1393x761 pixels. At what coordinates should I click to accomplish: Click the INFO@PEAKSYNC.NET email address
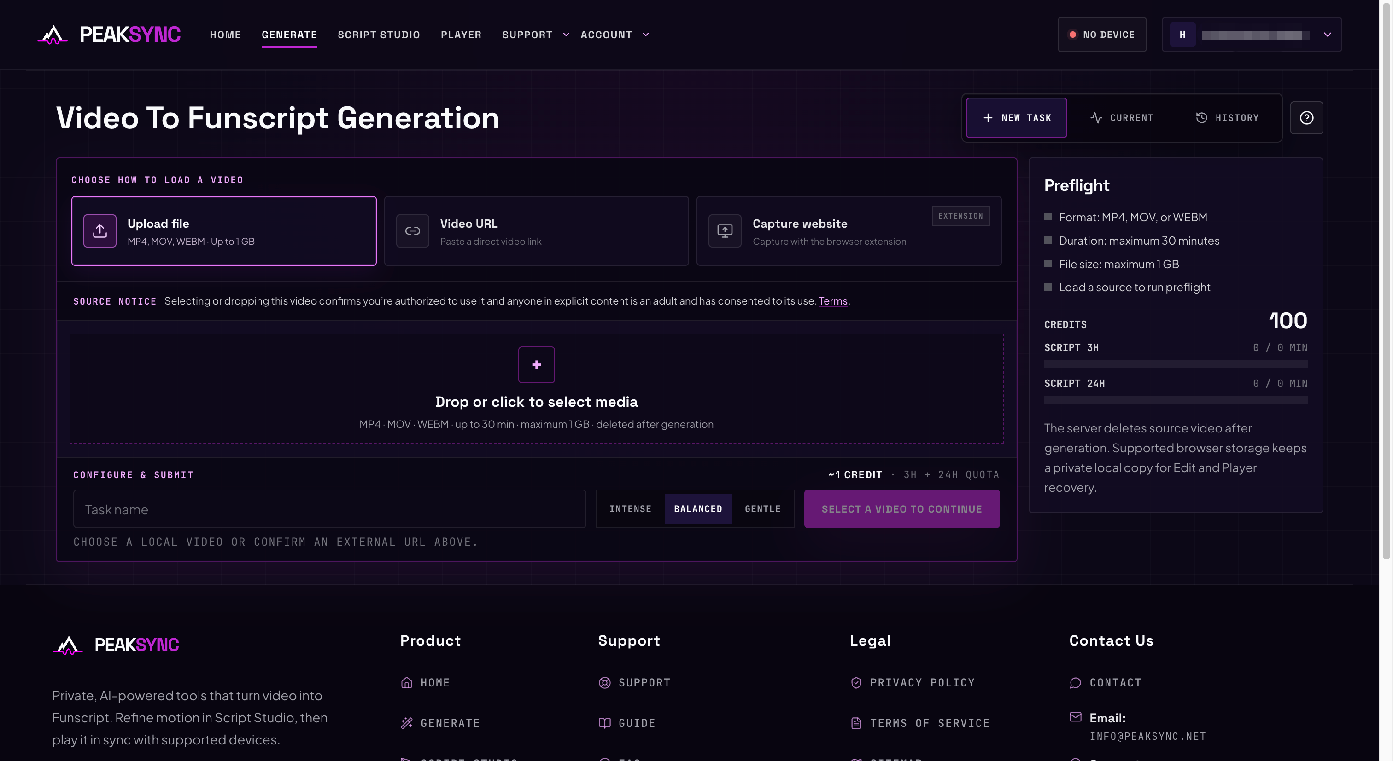pyautogui.click(x=1147, y=737)
